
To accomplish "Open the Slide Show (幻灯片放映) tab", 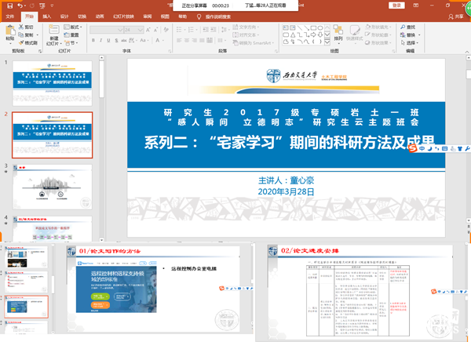I will (124, 15).
